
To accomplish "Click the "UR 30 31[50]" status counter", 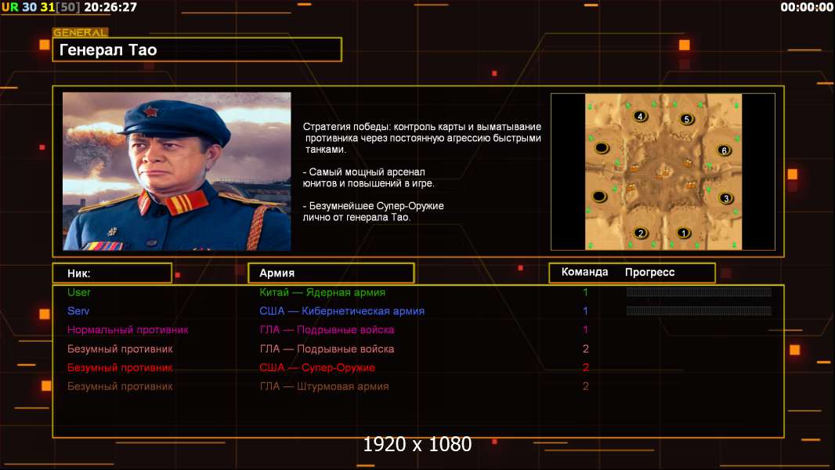I will click(41, 7).
